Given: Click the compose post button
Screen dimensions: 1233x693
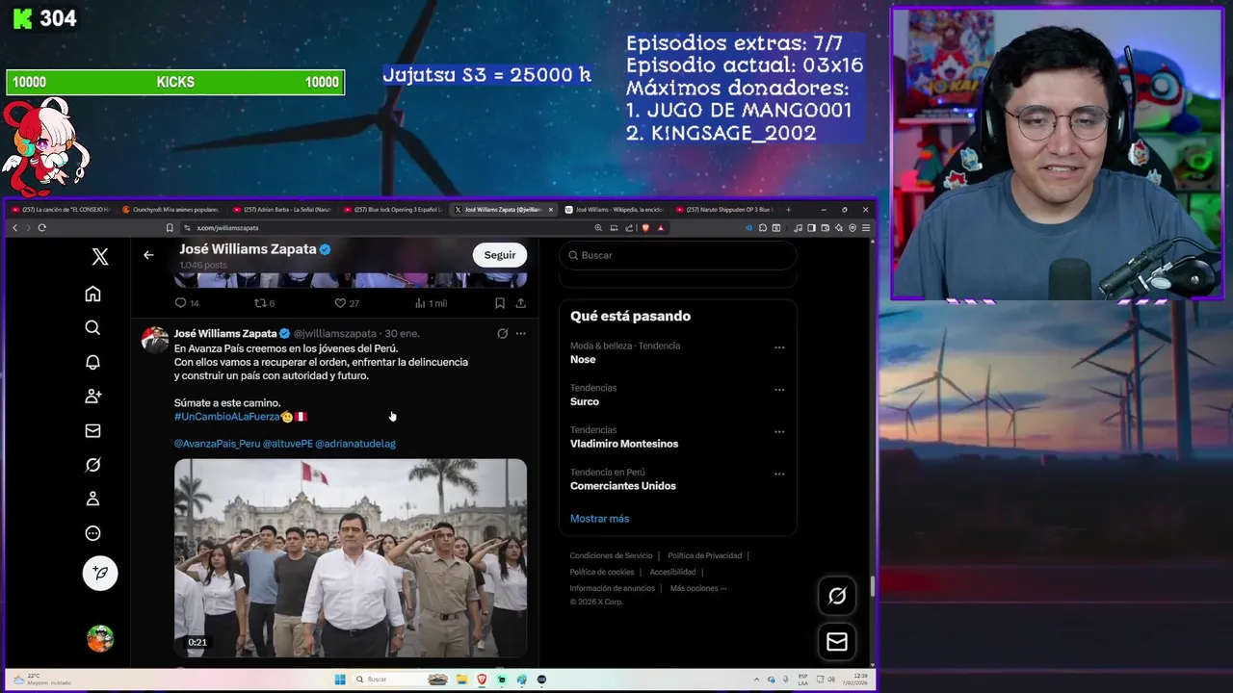Looking at the screenshot, I should point(100,573).
